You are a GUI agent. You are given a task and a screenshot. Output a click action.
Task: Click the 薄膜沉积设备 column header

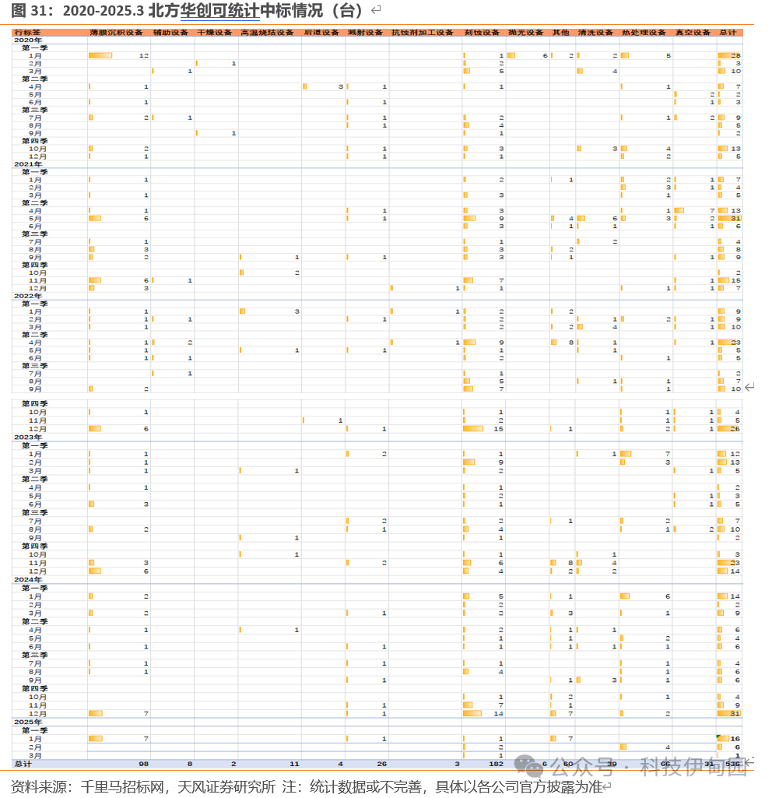[x=117, y=33]
